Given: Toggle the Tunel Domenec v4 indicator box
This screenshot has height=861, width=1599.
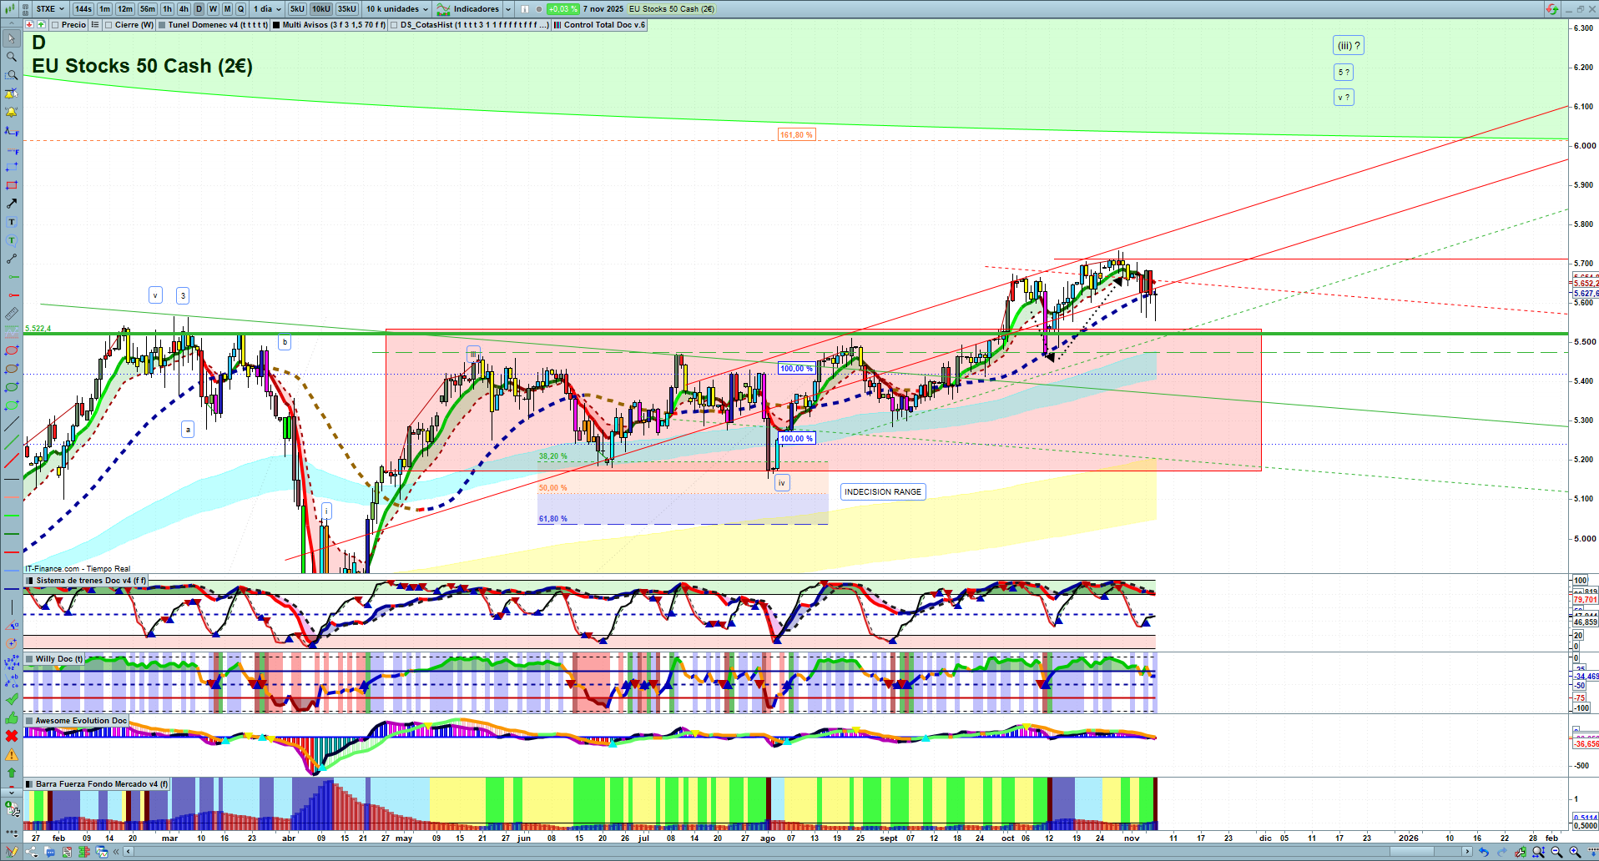Looking at the screenshot, I should tap(162, 25).
